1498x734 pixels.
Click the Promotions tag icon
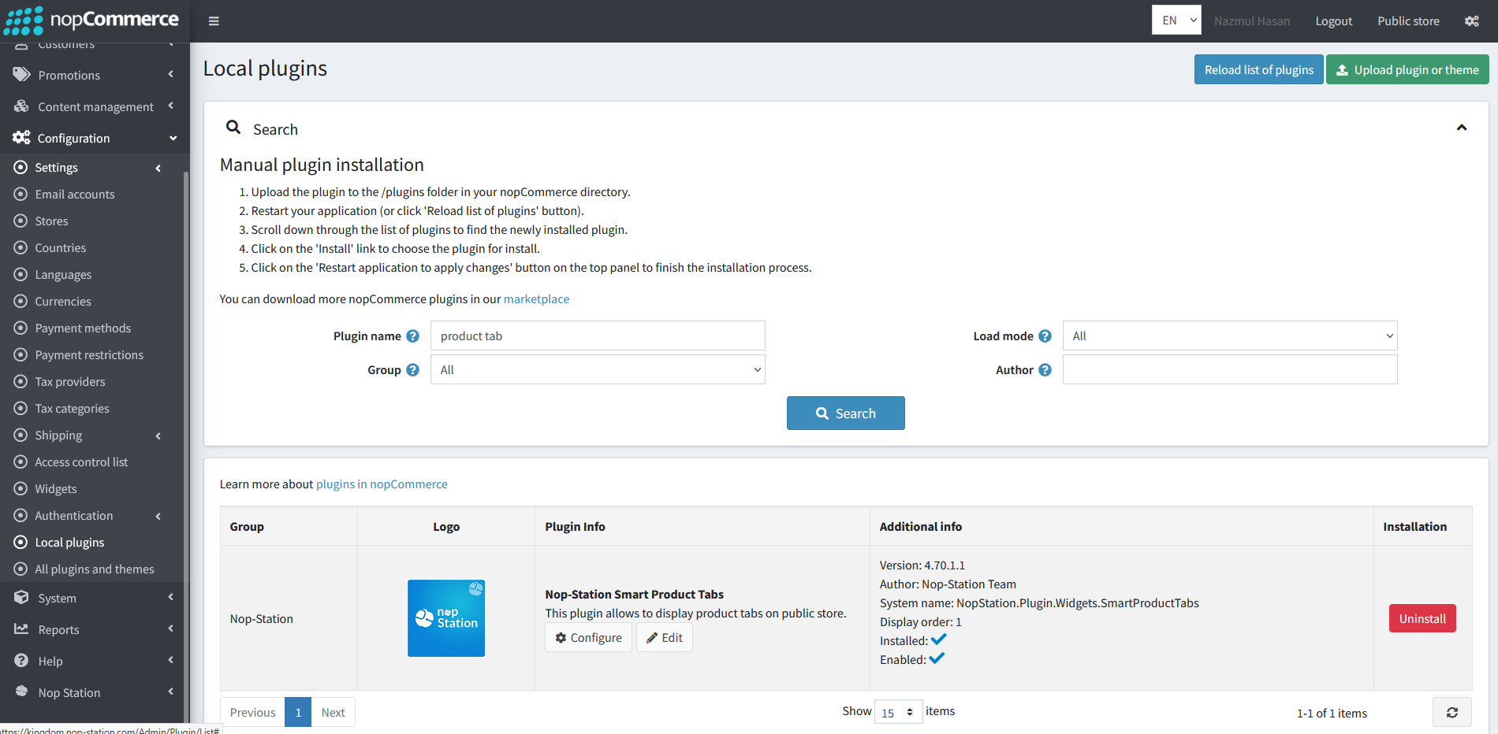(x=21, y=75)
